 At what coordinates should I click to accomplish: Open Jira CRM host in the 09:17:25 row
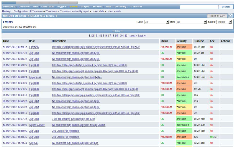pos(34,119)
